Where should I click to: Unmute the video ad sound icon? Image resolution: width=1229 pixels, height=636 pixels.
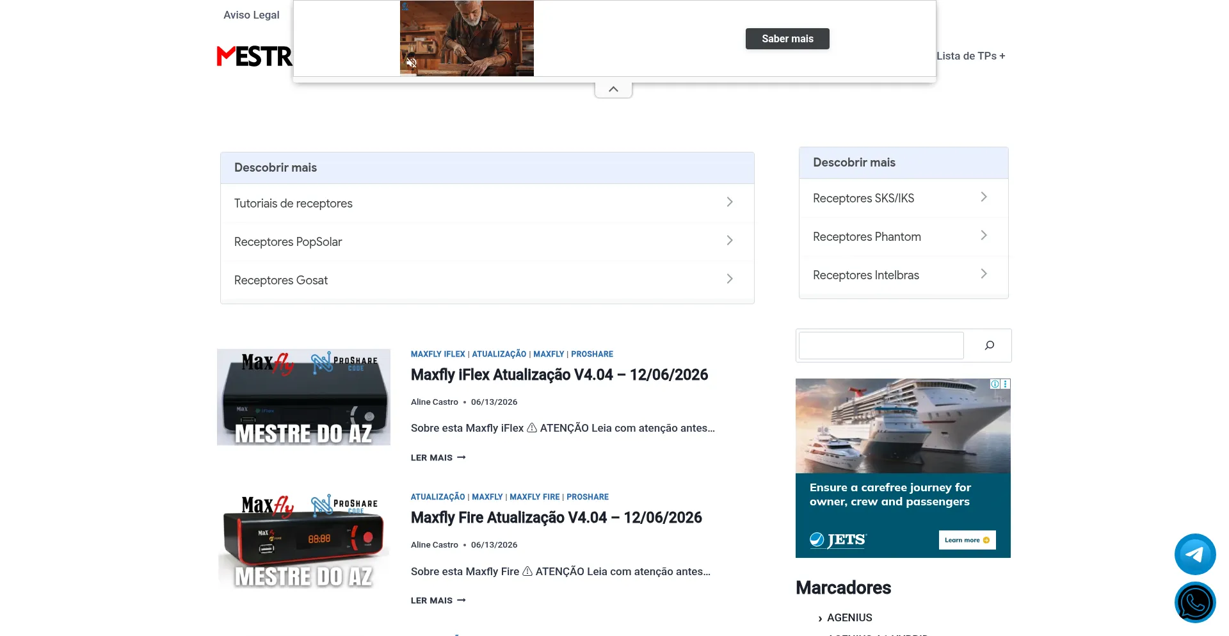pyautogui.click(x=412, y=63)
